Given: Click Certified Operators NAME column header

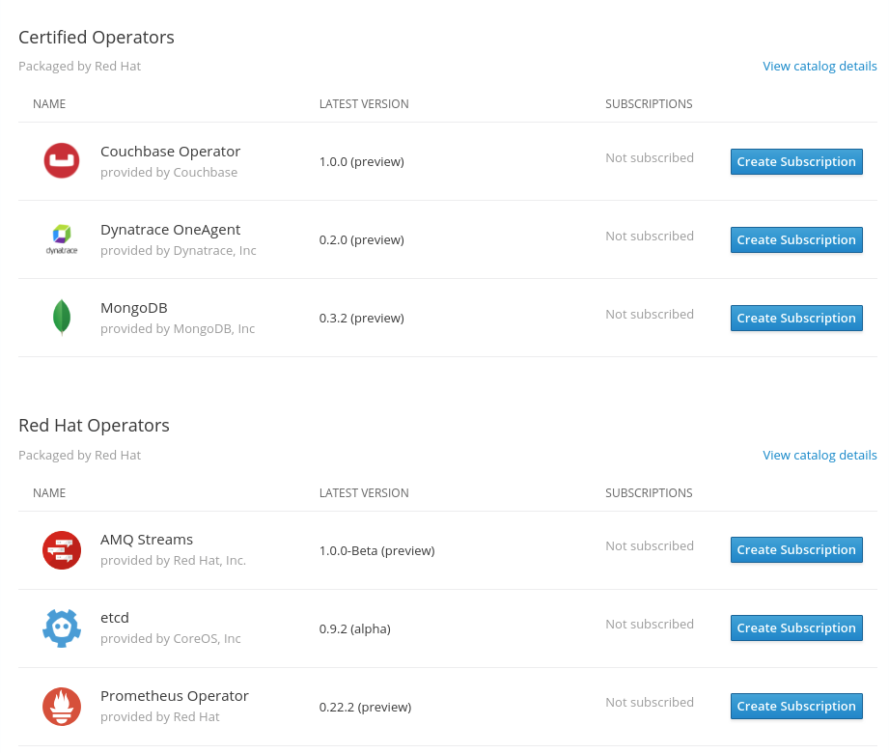Looking at the screenshot, I should pyautogui.click(x=49, y=104).
